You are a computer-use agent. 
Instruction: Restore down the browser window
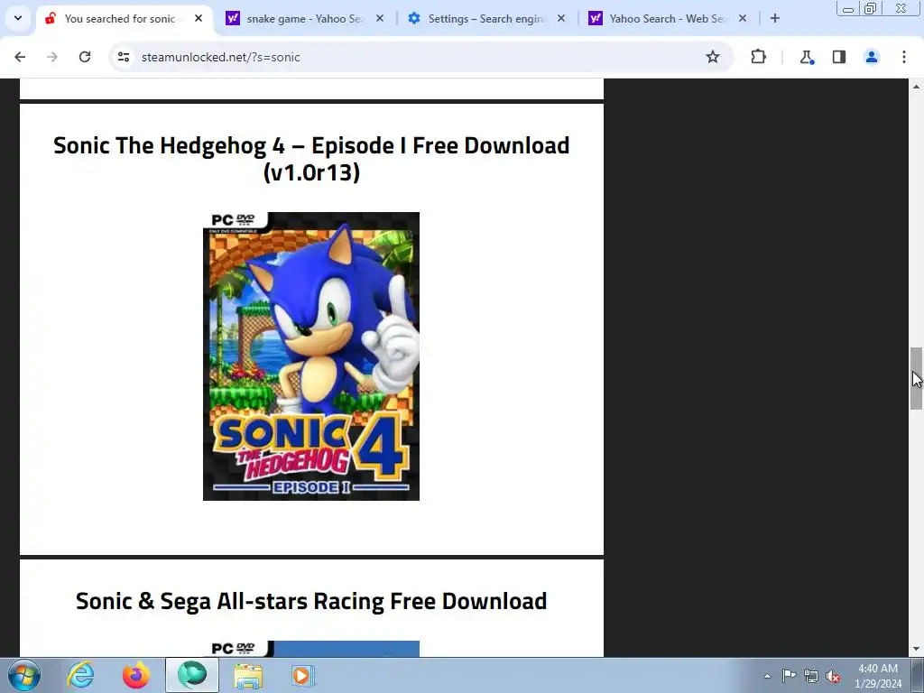(x=871, y=8)
